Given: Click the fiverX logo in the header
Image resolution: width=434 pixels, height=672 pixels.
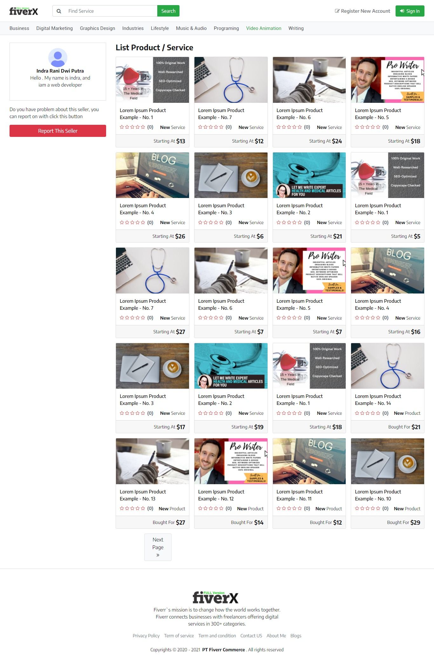Looking at the screenshot, I should (24, 11).
